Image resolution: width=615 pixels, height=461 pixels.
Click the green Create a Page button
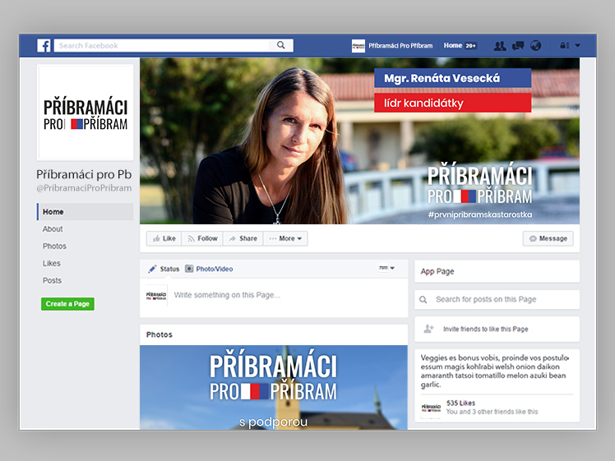(67, 304)
